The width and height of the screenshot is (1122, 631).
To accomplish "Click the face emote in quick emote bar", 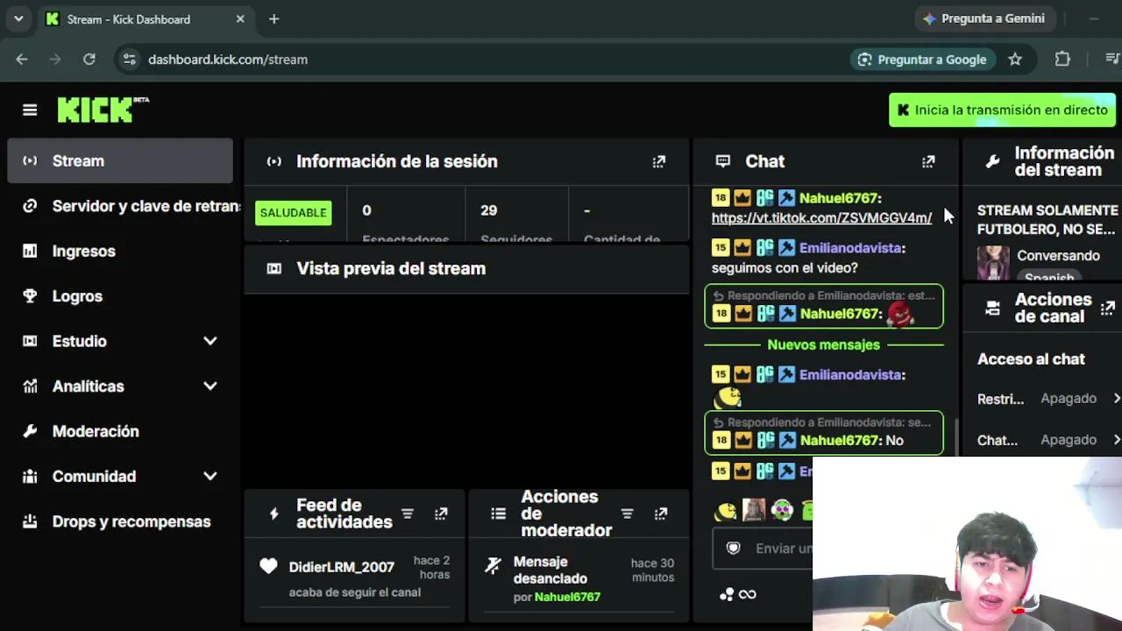I will (754, 510).
